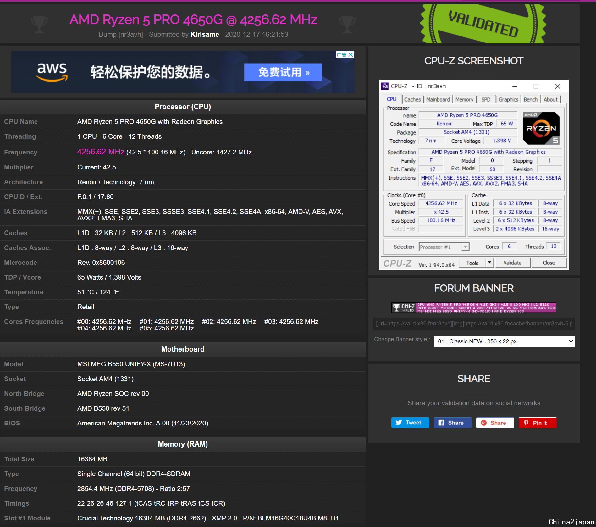The image size is (596, 527).
Task: Click the Google Share button
Action: pos(495,423)
